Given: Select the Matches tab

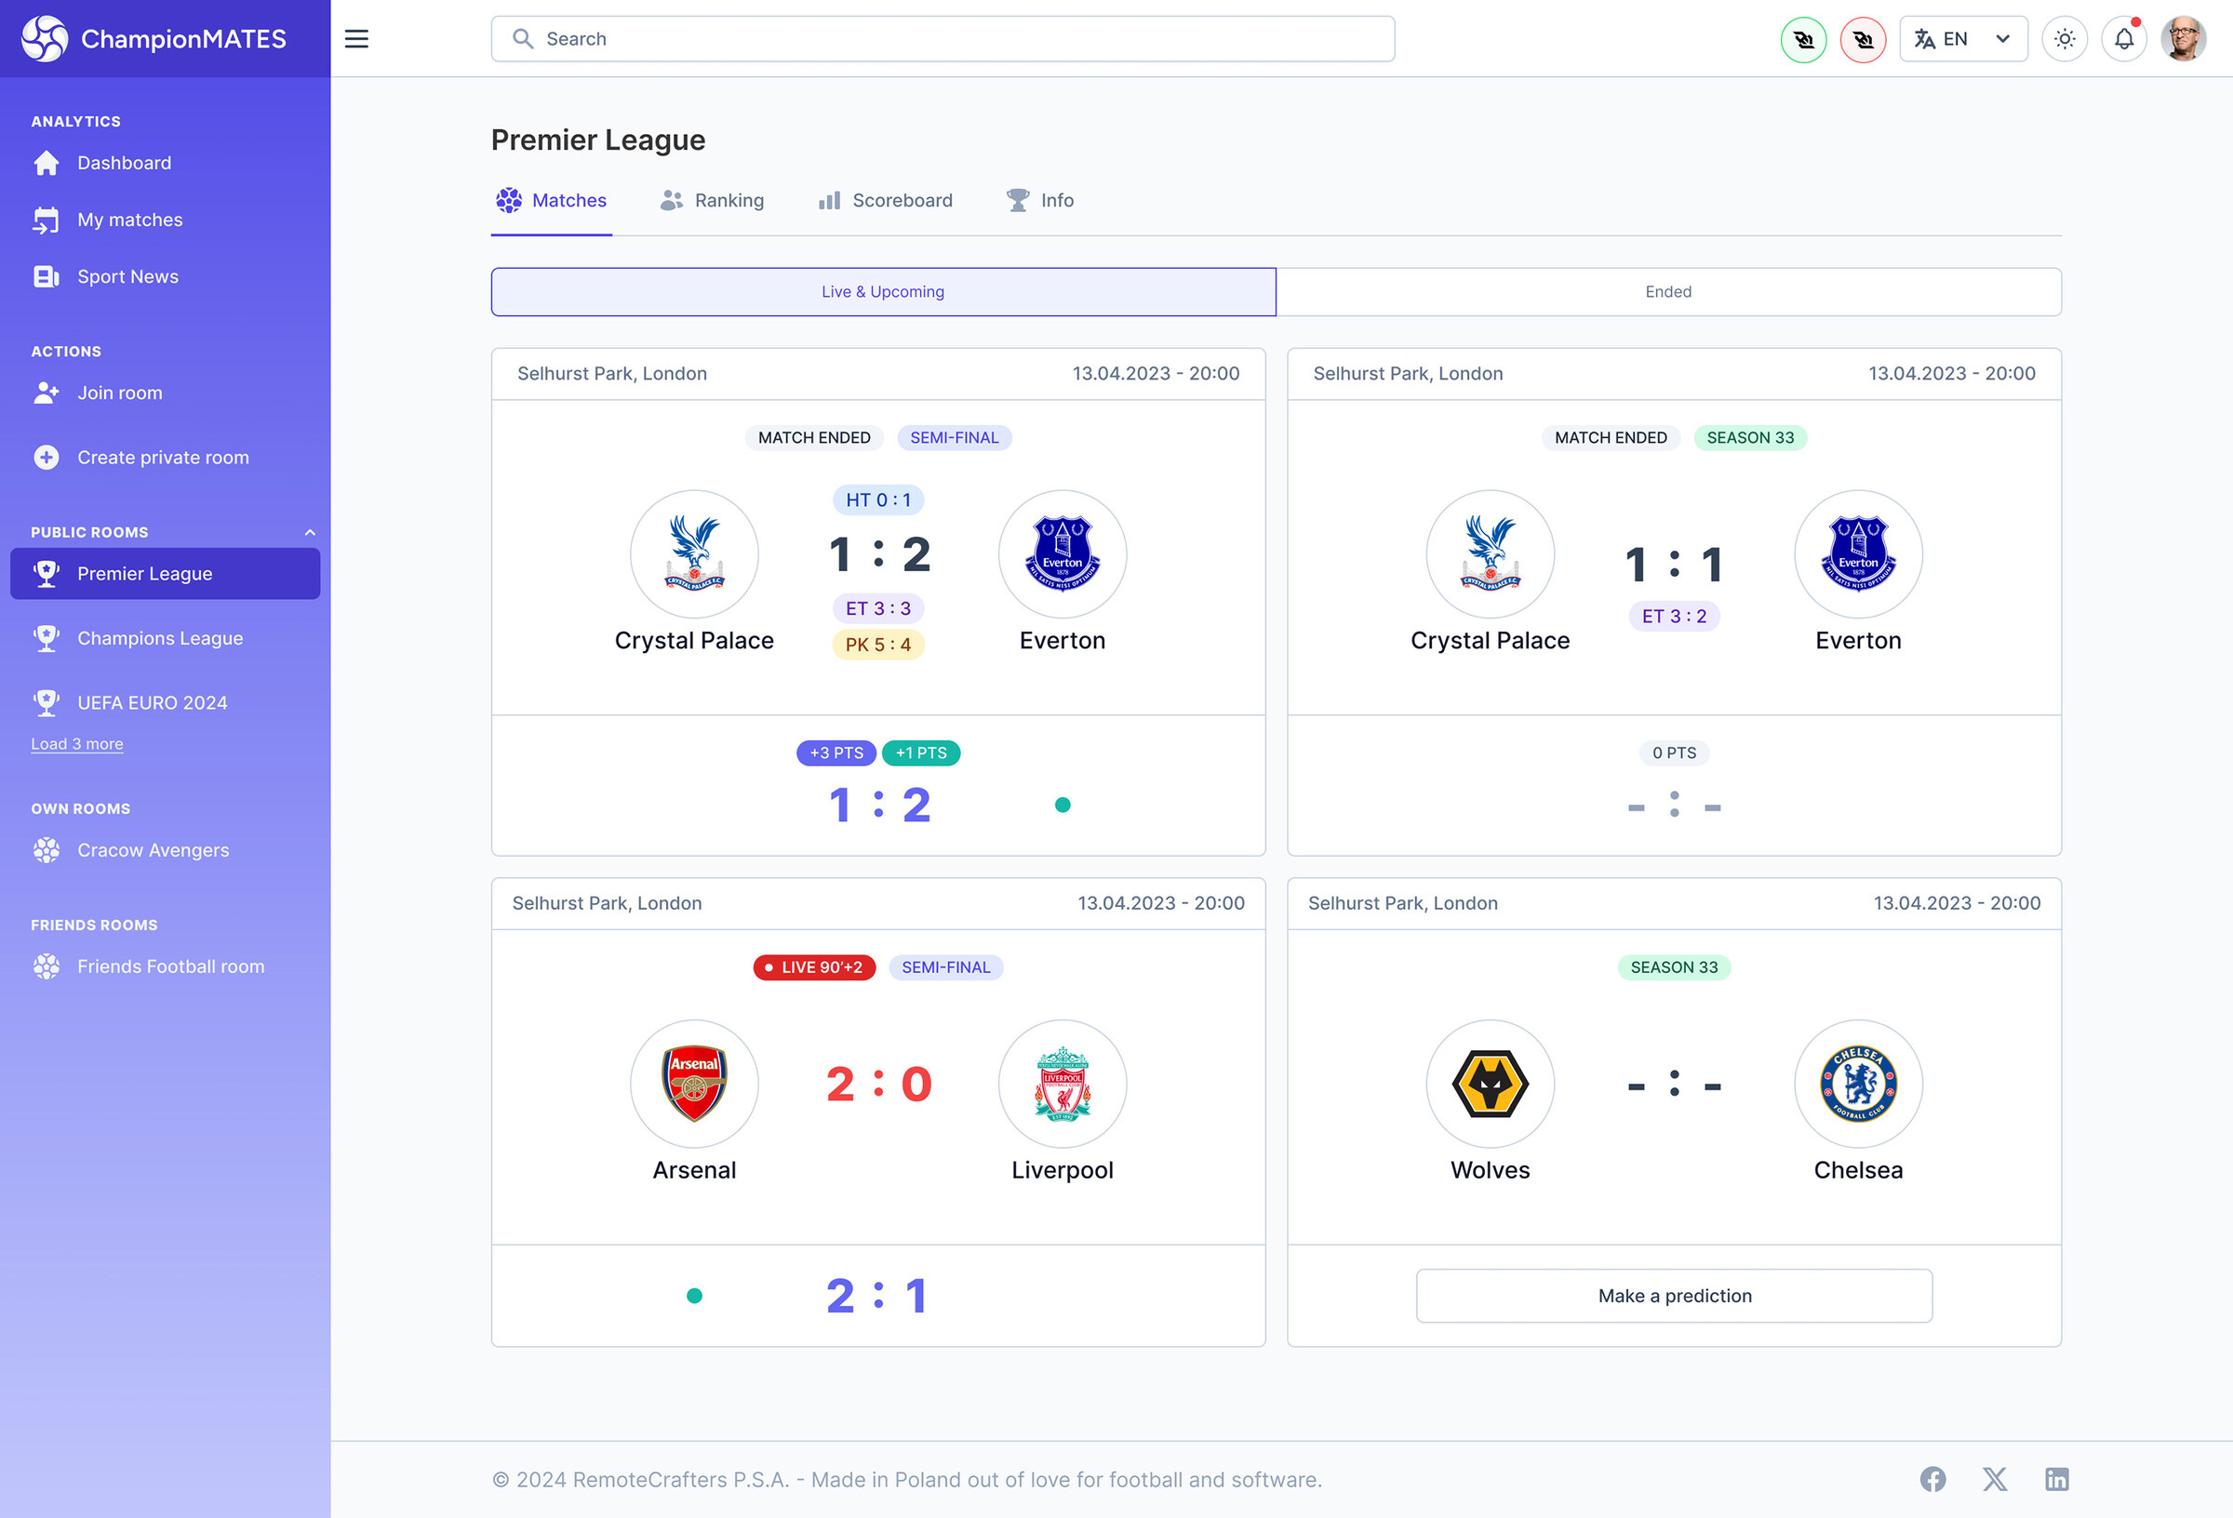Looking at the screenshot, I should coord(552,201).
